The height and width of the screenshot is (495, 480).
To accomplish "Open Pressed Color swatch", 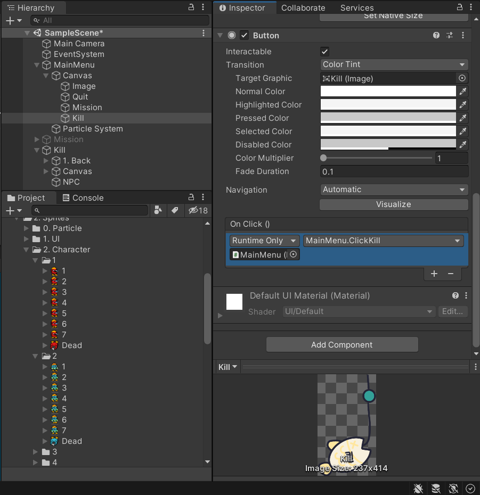I will pos(388,118).
